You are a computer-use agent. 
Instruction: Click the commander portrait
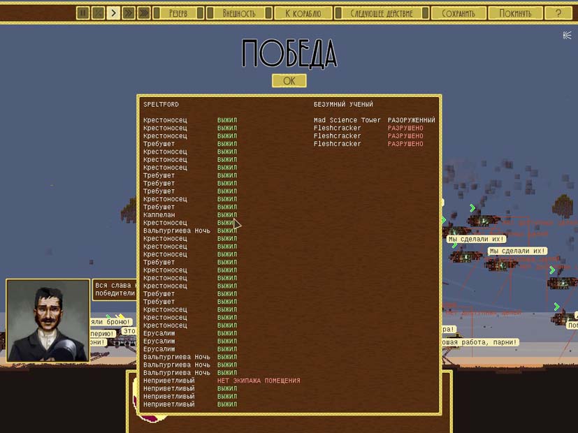[x=48, y=321]
